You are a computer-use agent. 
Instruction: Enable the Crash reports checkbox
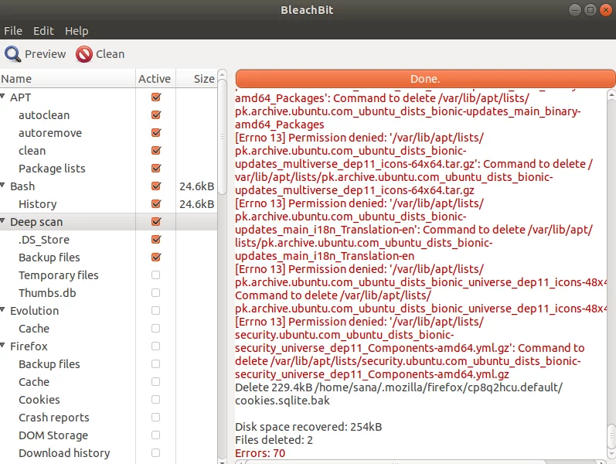point(156,417)
